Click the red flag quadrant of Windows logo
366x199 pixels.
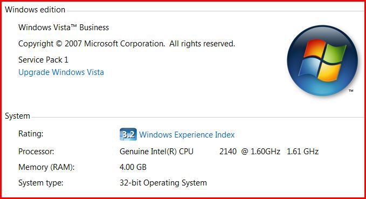(x=314, y=49)
